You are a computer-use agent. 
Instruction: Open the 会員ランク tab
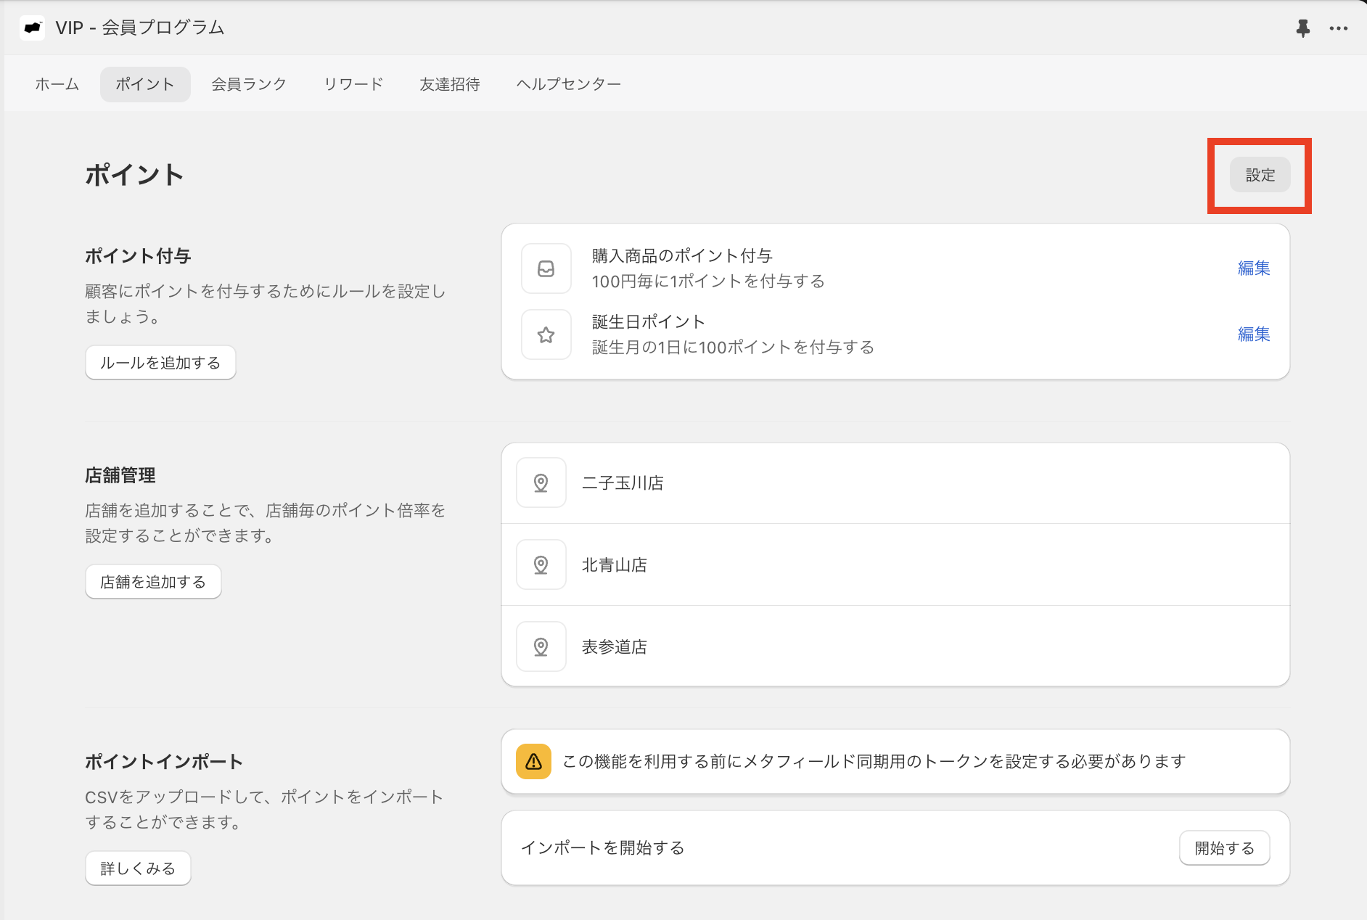(x=249, y=84)
